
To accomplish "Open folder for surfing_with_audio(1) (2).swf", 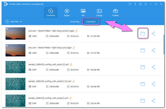I will 142,84.
